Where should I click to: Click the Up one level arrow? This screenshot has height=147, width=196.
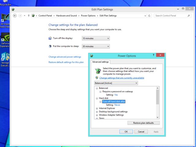click(29, 16)
